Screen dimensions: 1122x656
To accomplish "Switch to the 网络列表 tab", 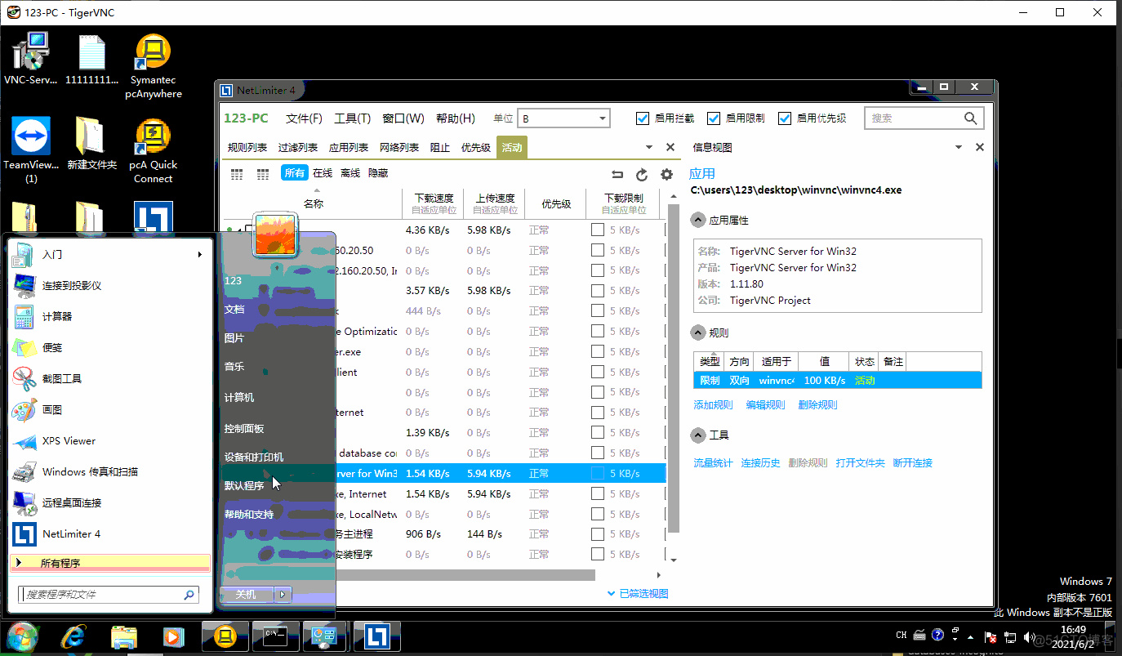I will (x=399, y=148).
